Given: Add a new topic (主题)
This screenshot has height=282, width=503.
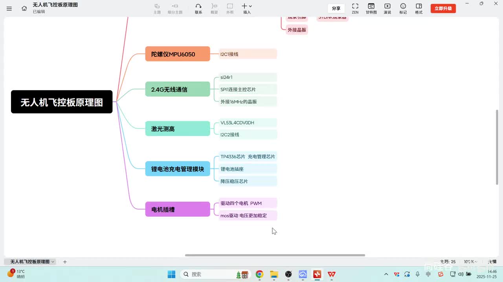Looking at the screenshot, I should pyautogui.click(x=157, y=9).
